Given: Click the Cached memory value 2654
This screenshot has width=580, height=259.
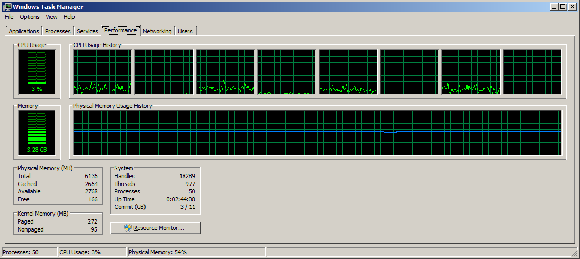Looking at the screenshot, I should pyautogui.click(x=90, y=184).
